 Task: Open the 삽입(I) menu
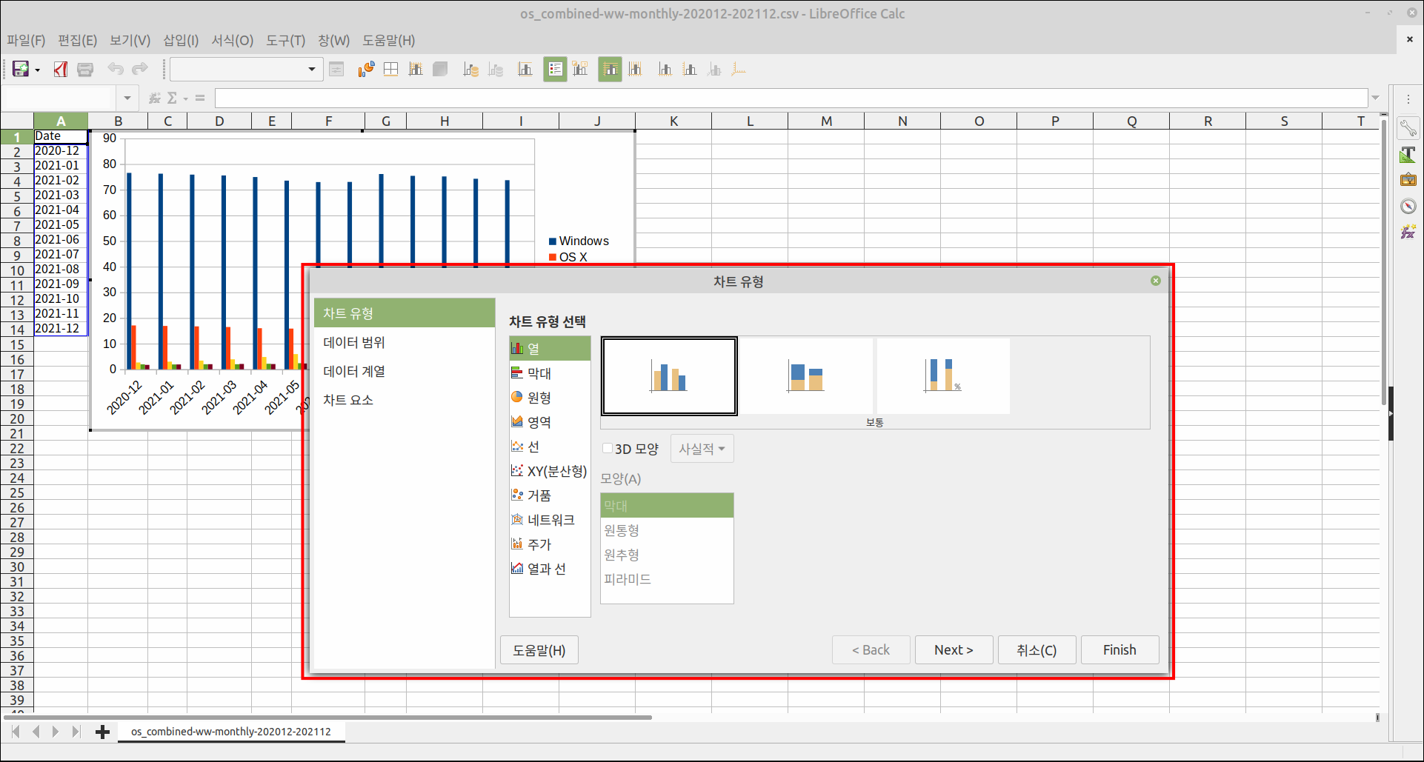click(181, 40)
